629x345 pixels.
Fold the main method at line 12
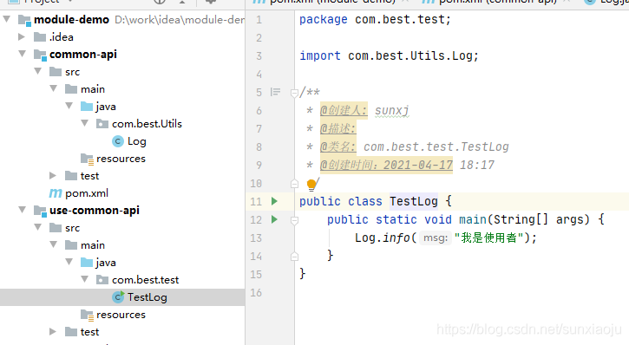(294, 220)
